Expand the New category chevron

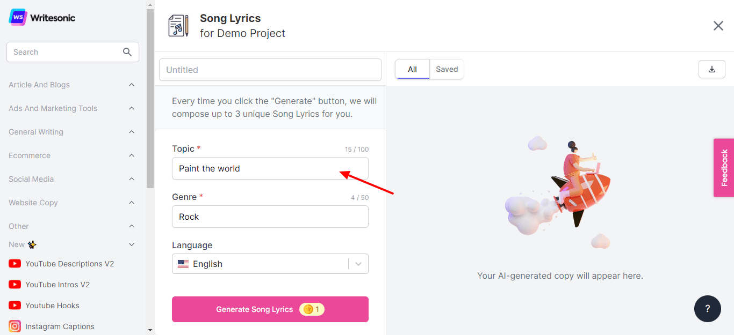click(132, 244)
